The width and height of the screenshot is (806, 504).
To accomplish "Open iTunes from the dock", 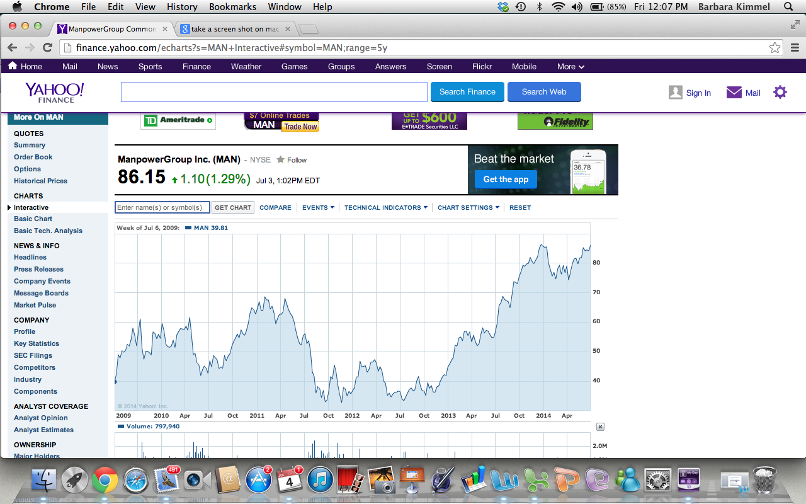I will pos(320,480).
